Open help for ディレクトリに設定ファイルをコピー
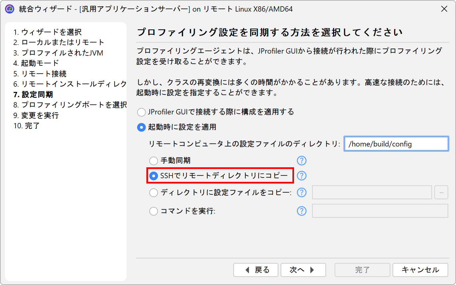Viewport: 456px width, 285px height. [301, 192]
